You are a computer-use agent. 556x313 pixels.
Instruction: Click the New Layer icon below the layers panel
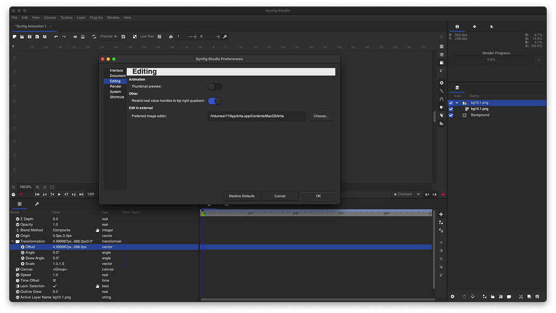(x=453, y=296)
